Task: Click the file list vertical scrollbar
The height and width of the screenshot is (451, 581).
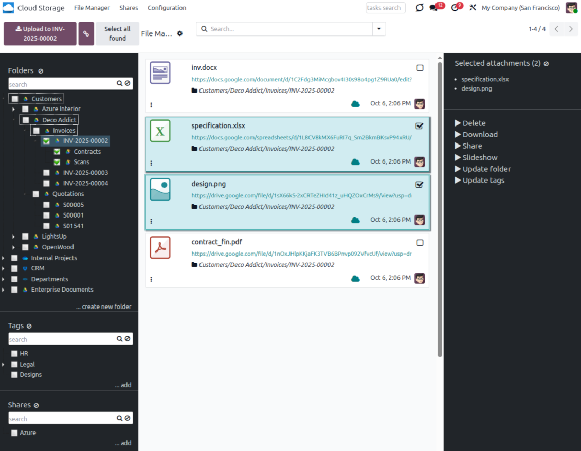Action: pyautogui.click(x=440, y=206)
